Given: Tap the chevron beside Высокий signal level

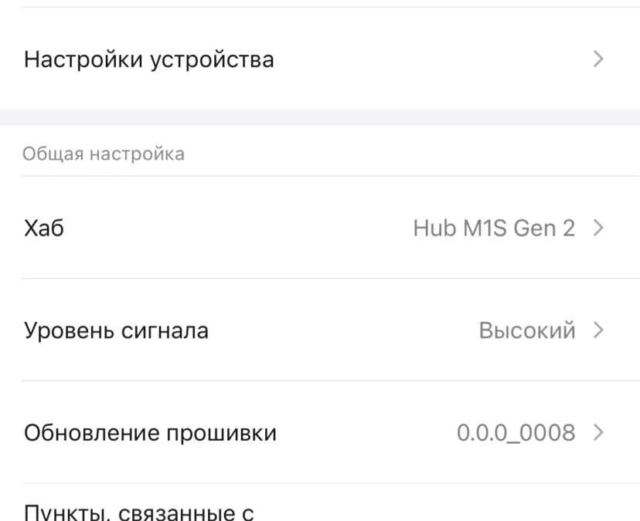Looking at the screenshot, I should coord(597,330).
